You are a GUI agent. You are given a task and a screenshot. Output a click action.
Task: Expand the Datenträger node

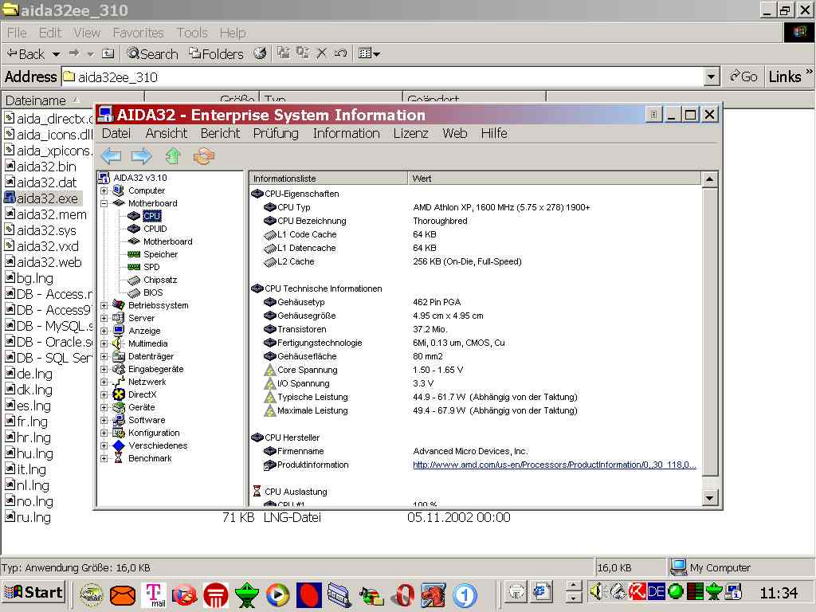(x=104, y=356)
